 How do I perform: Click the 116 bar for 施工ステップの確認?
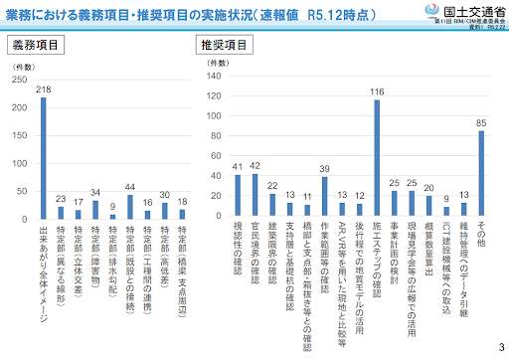coord(377,158)
